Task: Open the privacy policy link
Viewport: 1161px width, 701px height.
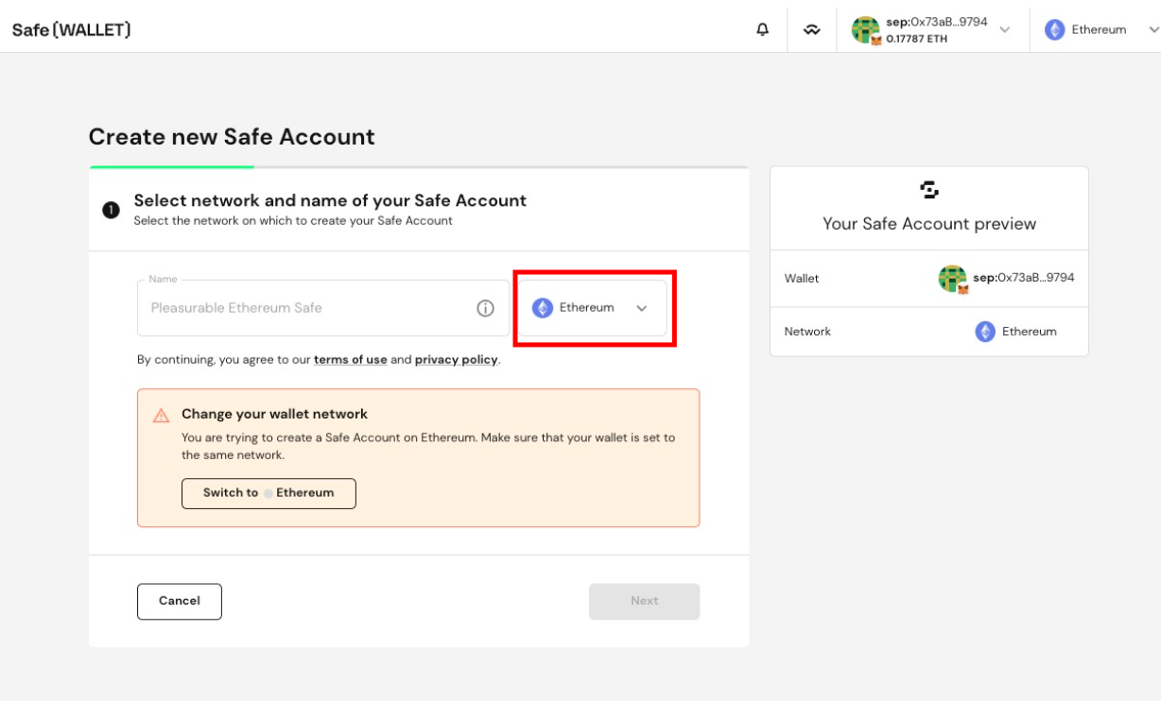Action: [x=457, y=360]
